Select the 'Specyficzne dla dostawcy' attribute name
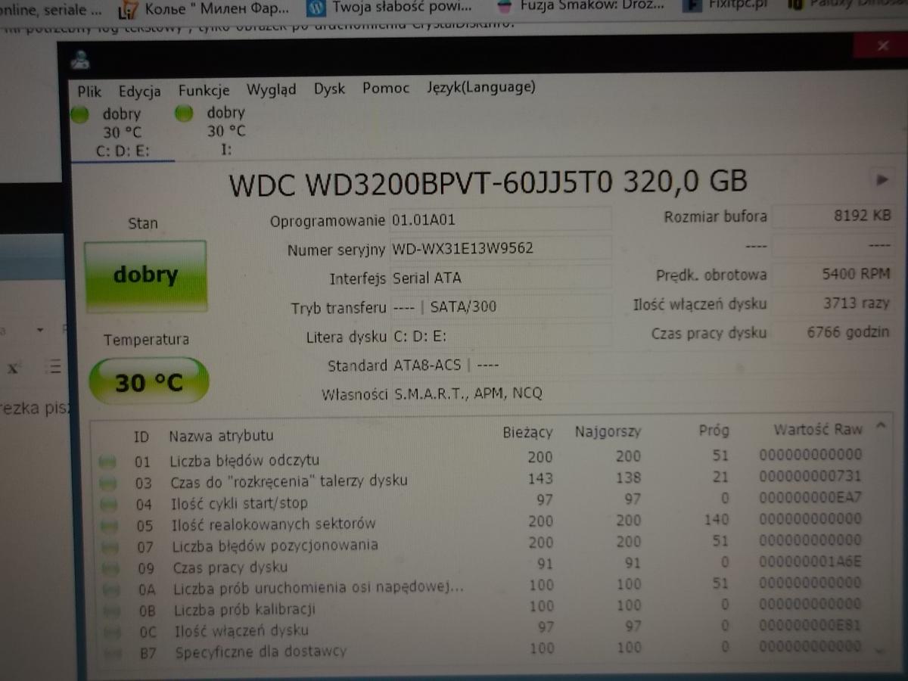 click(x=261, y=651)
